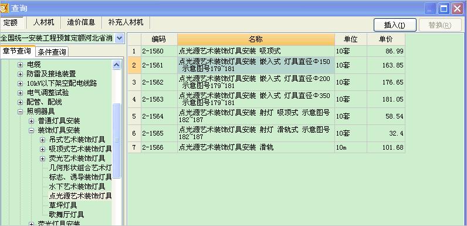The height and width of the screenshot is (226, 467).
Task: Click the price 163.85 cell
Action: [385, 65]
